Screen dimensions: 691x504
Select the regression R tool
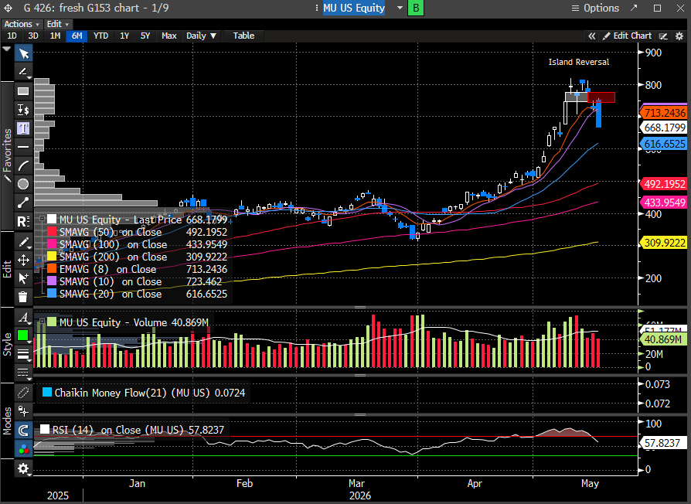click(23, 221)
